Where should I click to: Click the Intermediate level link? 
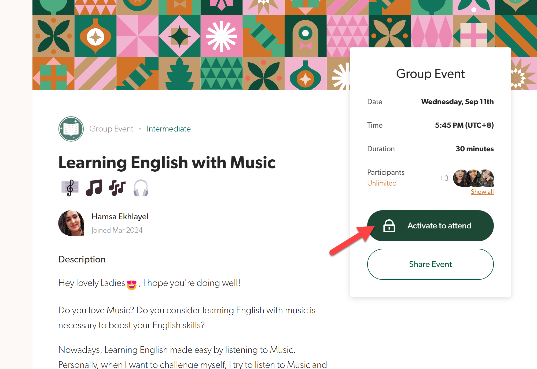(168, 129)
